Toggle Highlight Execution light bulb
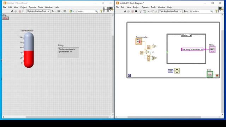This screenshot has height=127, width=226. [x=141, y=11]
